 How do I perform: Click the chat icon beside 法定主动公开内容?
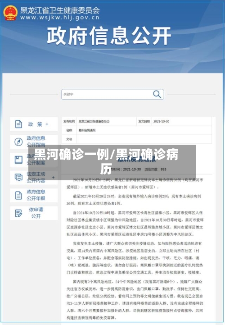pos(18,178)
